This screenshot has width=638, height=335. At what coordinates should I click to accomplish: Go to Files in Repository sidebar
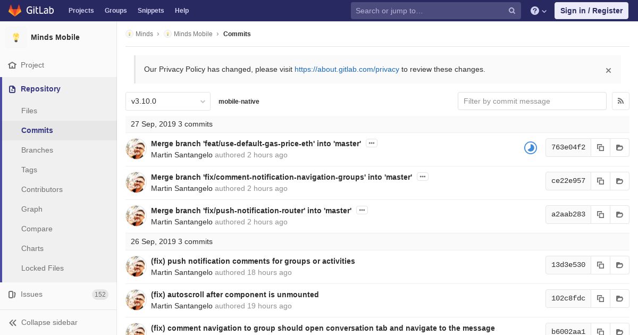click(x=29, y=111)
